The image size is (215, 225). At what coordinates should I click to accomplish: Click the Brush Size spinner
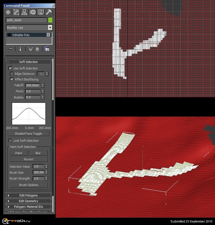click(46, 172)
